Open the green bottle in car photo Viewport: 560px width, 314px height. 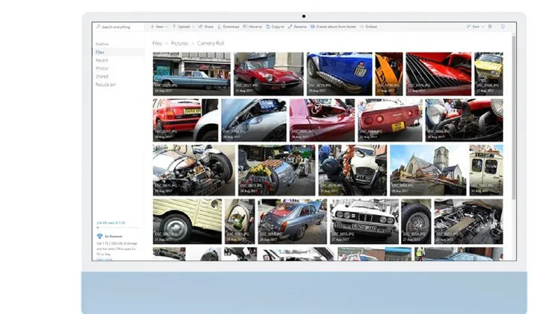(240, 222)
